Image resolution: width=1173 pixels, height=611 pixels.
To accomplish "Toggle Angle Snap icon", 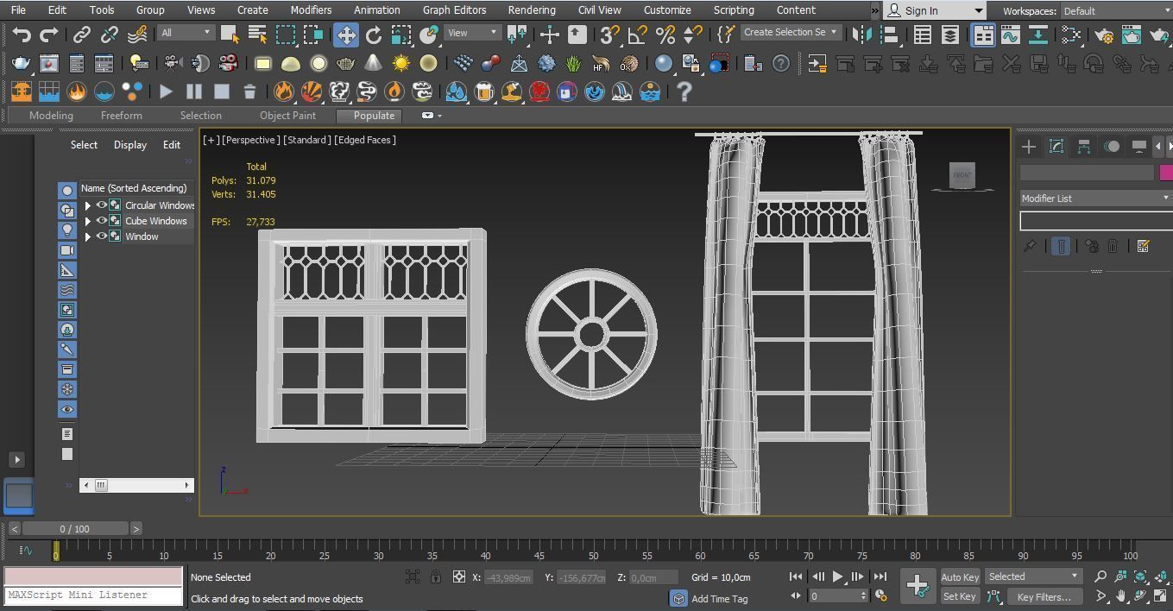I will [x=638, y=35].
